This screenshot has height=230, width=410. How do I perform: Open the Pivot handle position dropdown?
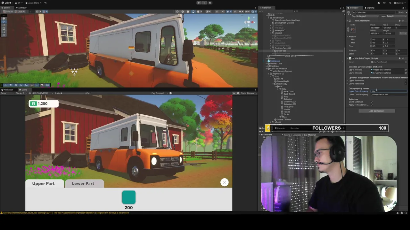click(9, 12)
